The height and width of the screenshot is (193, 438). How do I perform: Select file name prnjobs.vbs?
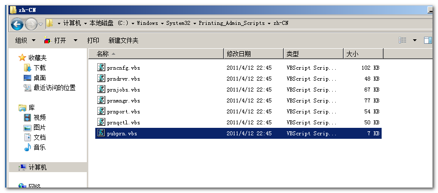[x=123, y=90]
